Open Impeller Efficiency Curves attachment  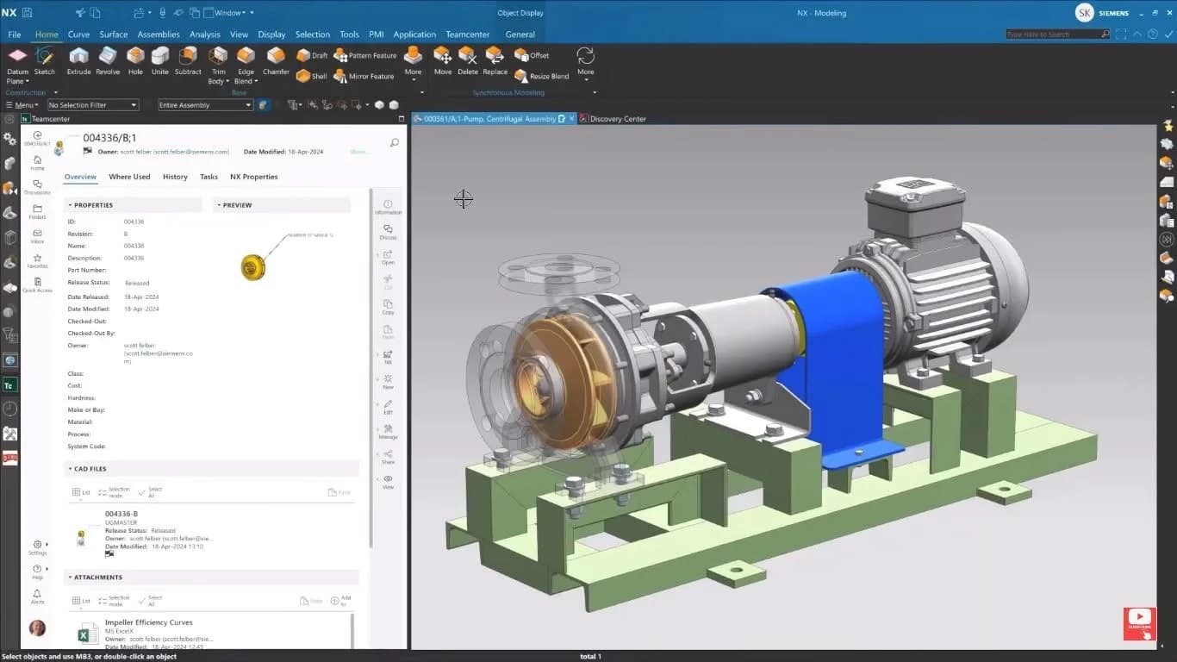pyautogui.click(x=149, y=622)
